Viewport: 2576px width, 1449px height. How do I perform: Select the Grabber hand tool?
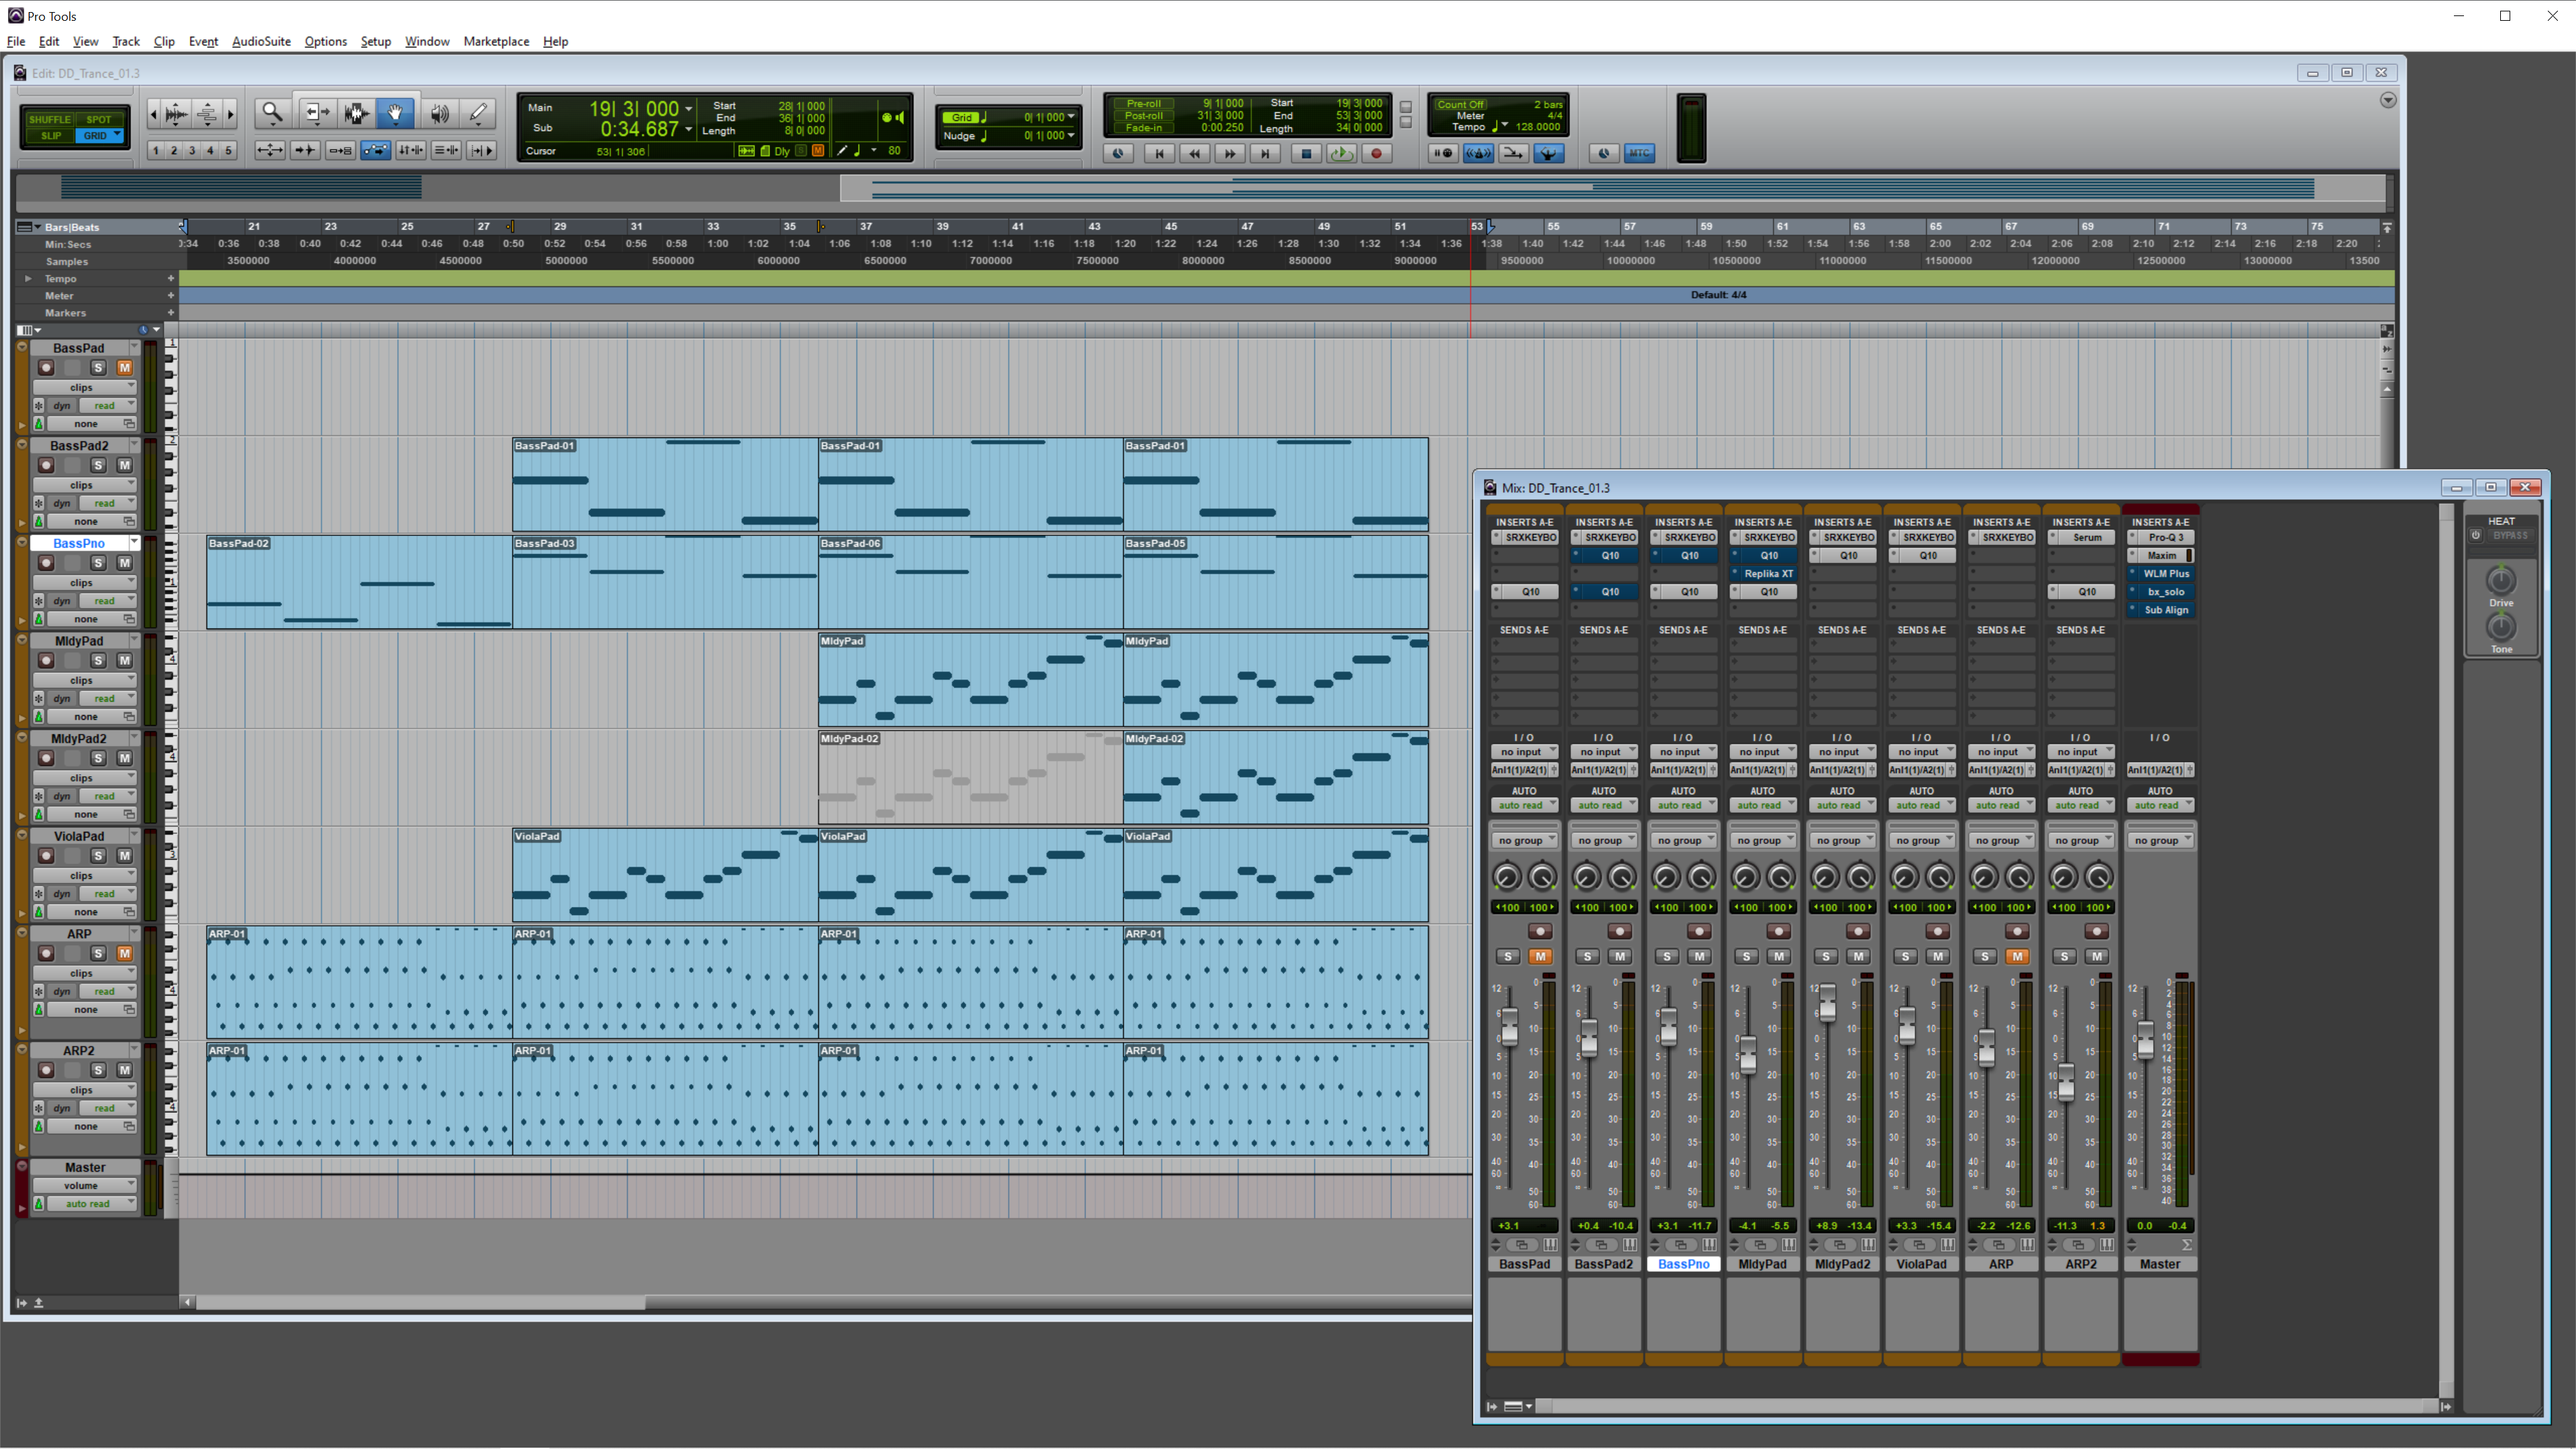tap(395, 114)
